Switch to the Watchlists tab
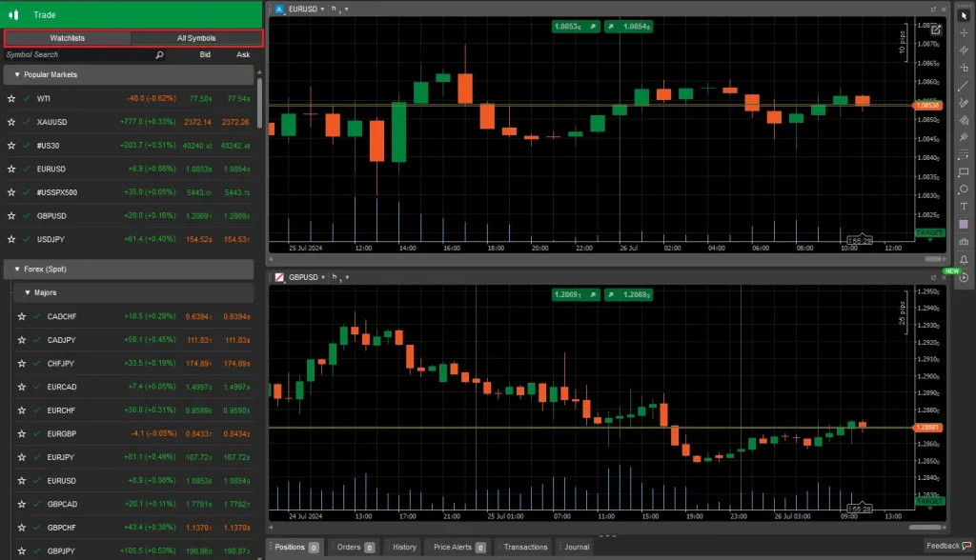This screenshot has width=976, height=560. 68,38
